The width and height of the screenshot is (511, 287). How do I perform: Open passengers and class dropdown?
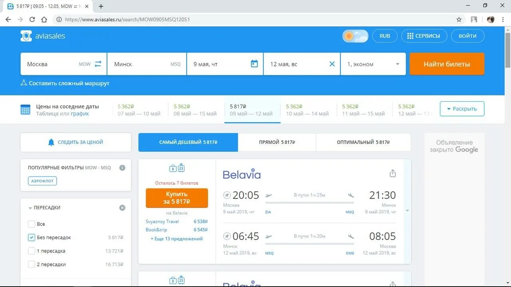(x=373, y=64)
